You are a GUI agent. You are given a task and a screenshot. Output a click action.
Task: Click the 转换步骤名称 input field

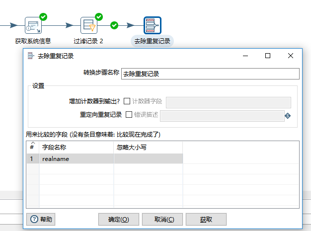tap(210, 74)
